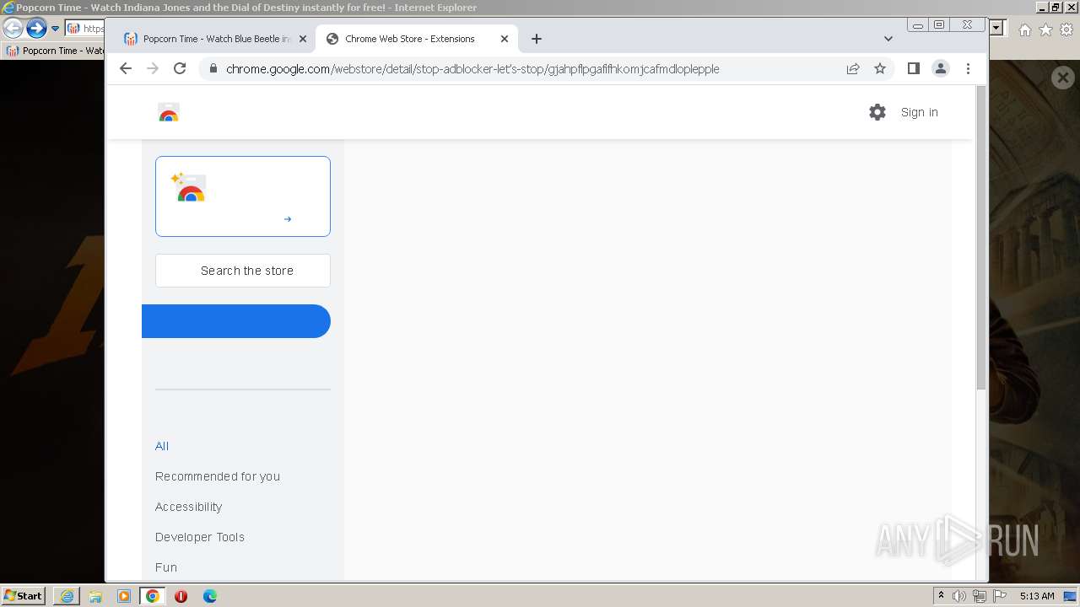This screenshot has height=607, width=1080.
Task: Open Web Store settings gear
Action: (x=877, y=112)
